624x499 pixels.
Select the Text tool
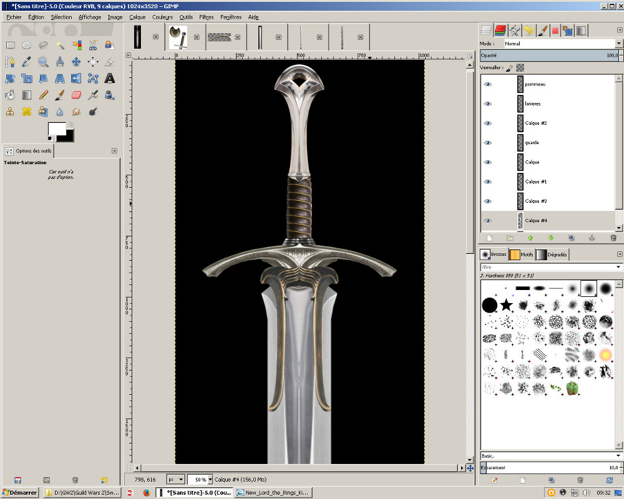coord(109,79)
